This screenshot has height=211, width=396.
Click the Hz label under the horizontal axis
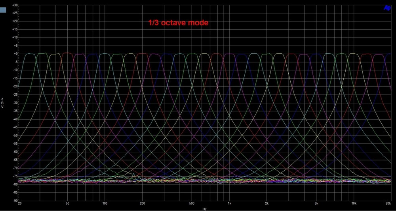pyautogui.click(x=204, y=209)
